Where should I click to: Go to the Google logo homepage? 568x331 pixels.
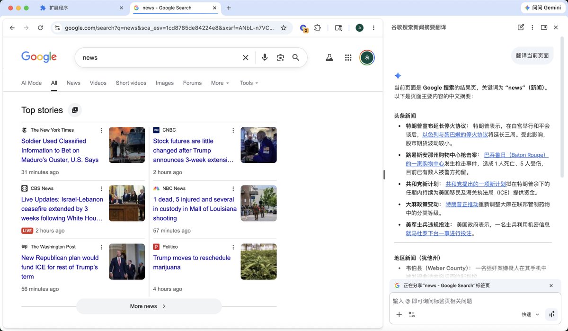point(39,57)
